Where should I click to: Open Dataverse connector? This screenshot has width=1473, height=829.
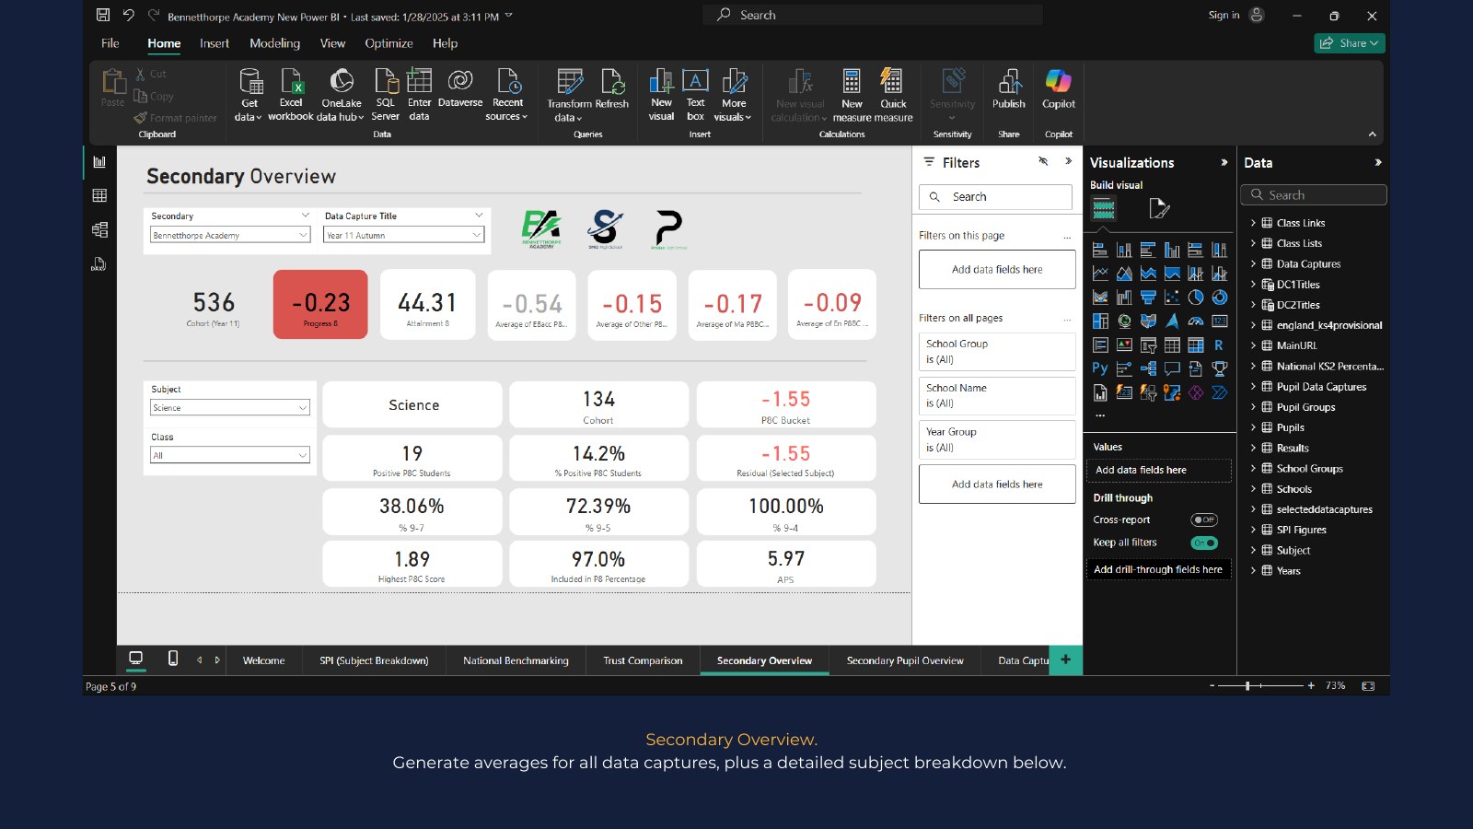point(460,88)
